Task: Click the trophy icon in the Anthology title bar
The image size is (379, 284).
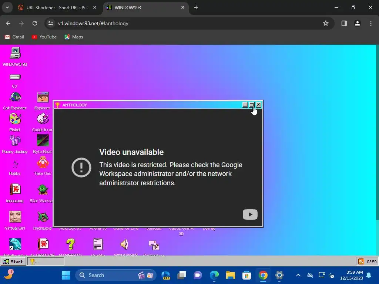Action: (x=57, y=105)
